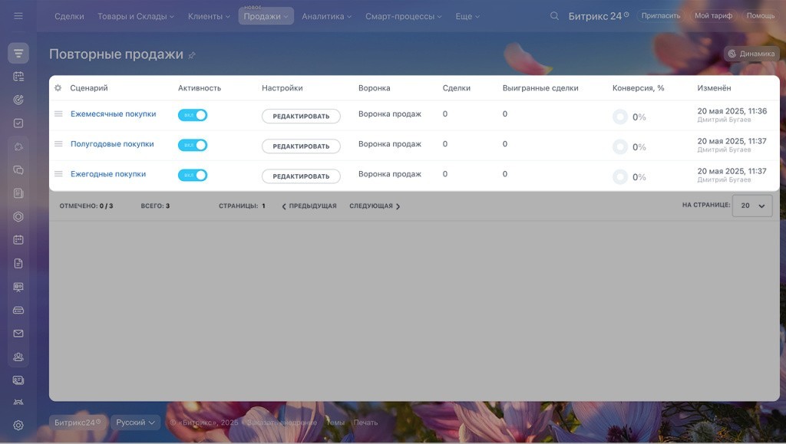Screen dimensions: 786x444
Task: Open the Русский language dropdown
Action: 135,423
